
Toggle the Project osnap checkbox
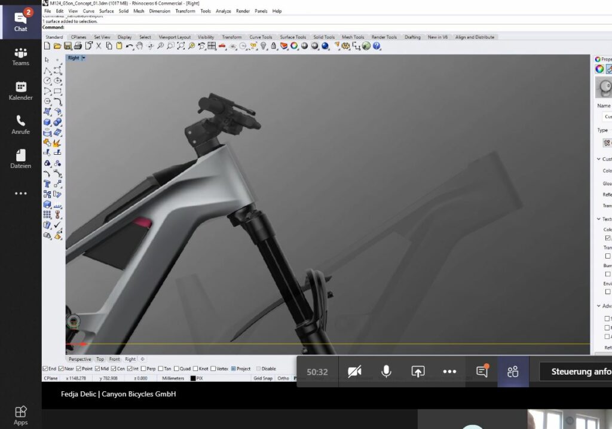tap(234, 369)
